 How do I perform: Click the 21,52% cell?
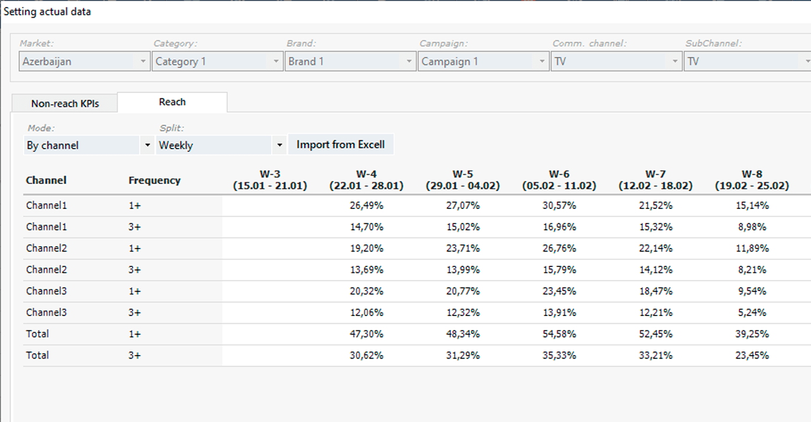[x=655, y=206]
